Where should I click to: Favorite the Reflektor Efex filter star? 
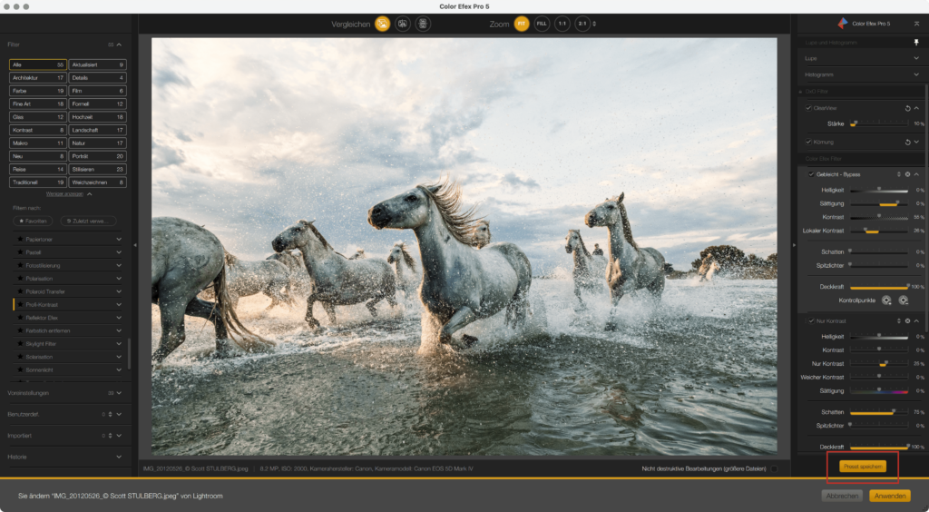pos(20,318)
